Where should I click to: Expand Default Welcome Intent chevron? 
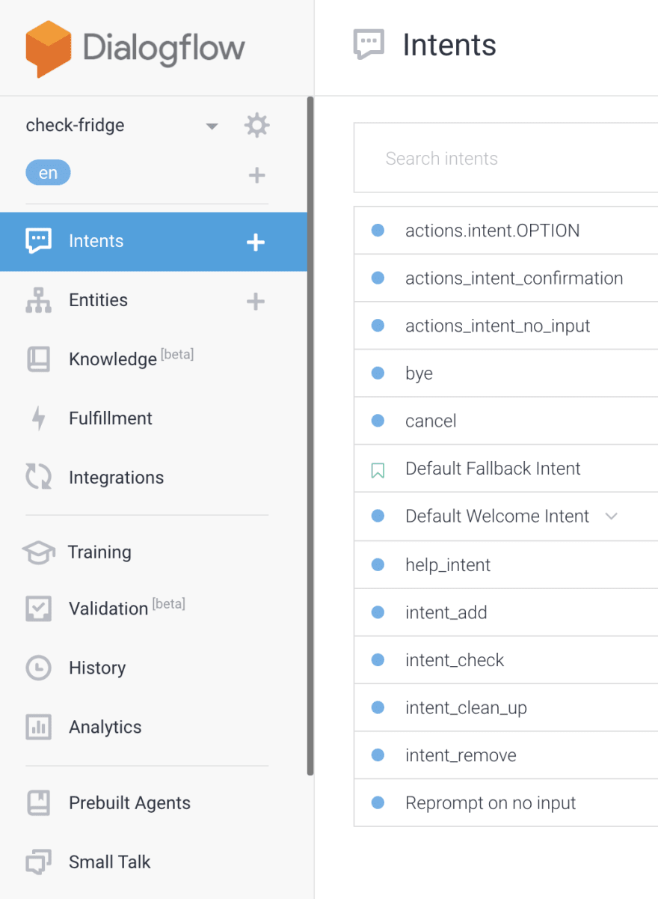(611, 516)
